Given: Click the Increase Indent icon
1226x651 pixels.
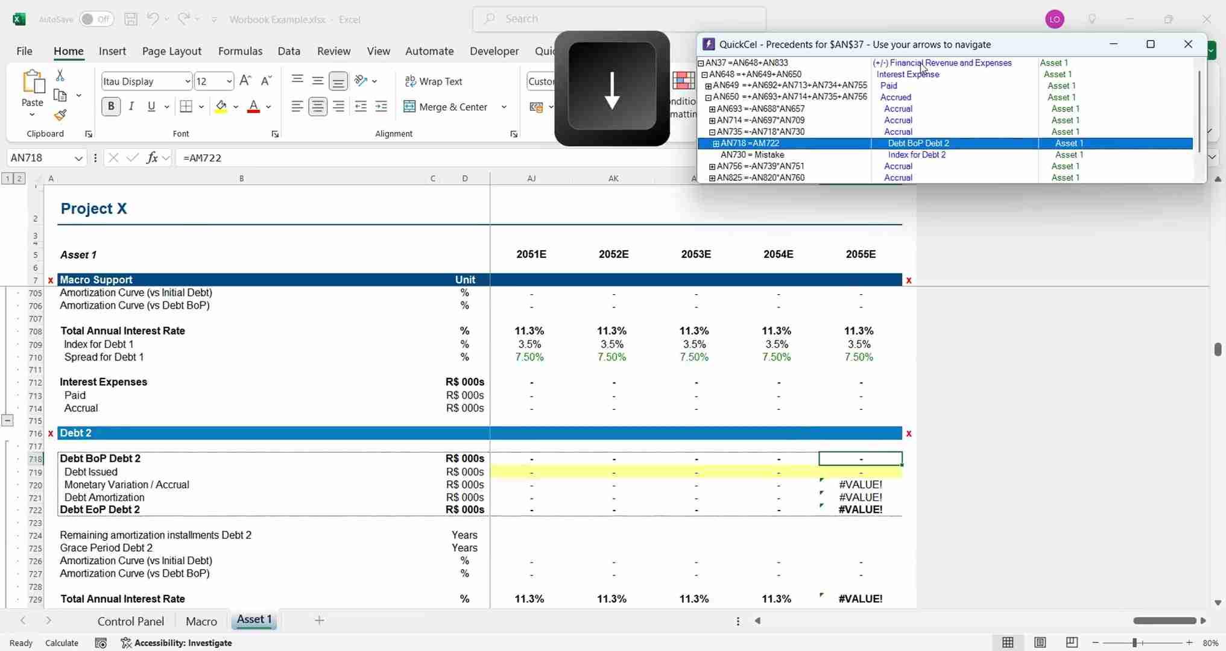Looking at the screenshot, I should 381,107.
